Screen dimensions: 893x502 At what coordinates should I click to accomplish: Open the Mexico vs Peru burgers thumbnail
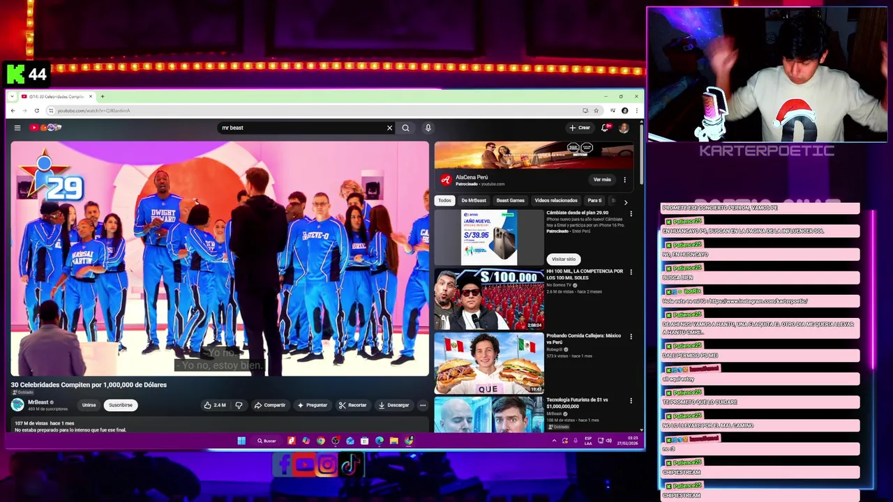pyautogui.click(x=489, y=363)
